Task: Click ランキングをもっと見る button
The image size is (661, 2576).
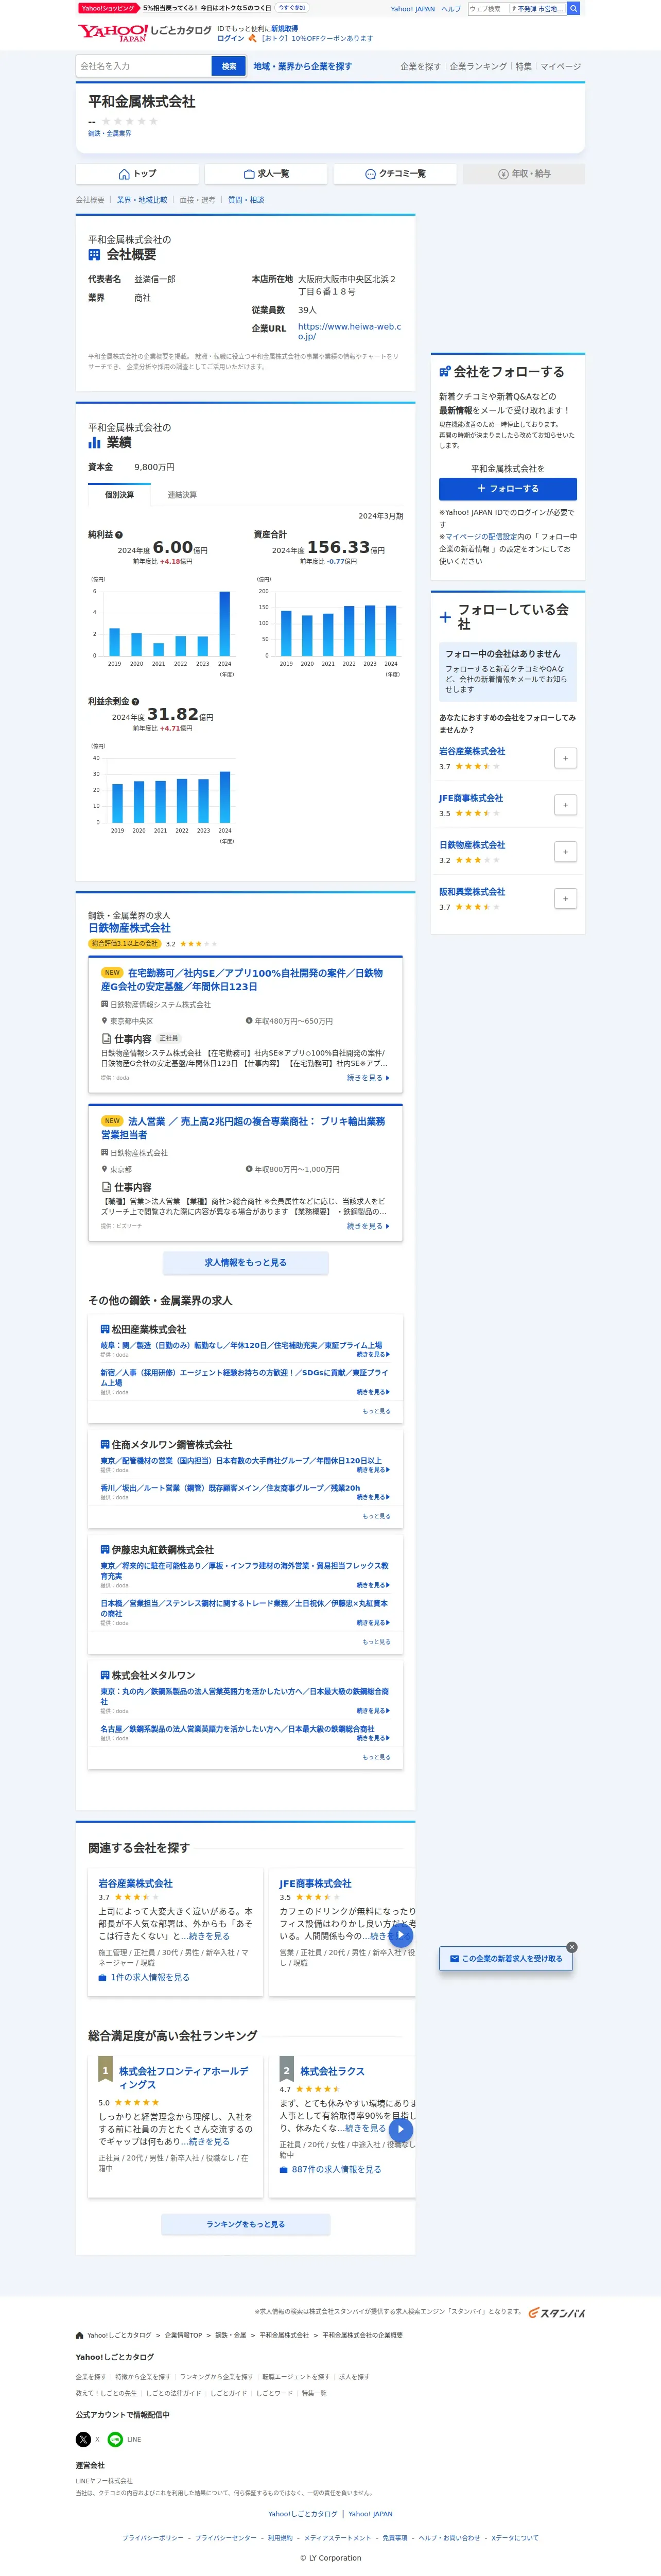Action: coord(246,2225)
